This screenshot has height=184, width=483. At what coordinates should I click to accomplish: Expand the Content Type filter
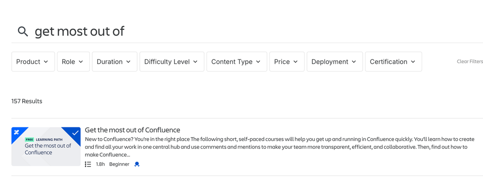click(x=237, y=61)
